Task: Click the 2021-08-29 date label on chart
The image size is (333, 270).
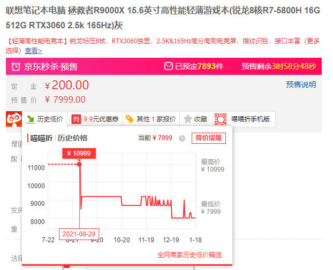Action: pyautogui.click(x=79, y=234)
